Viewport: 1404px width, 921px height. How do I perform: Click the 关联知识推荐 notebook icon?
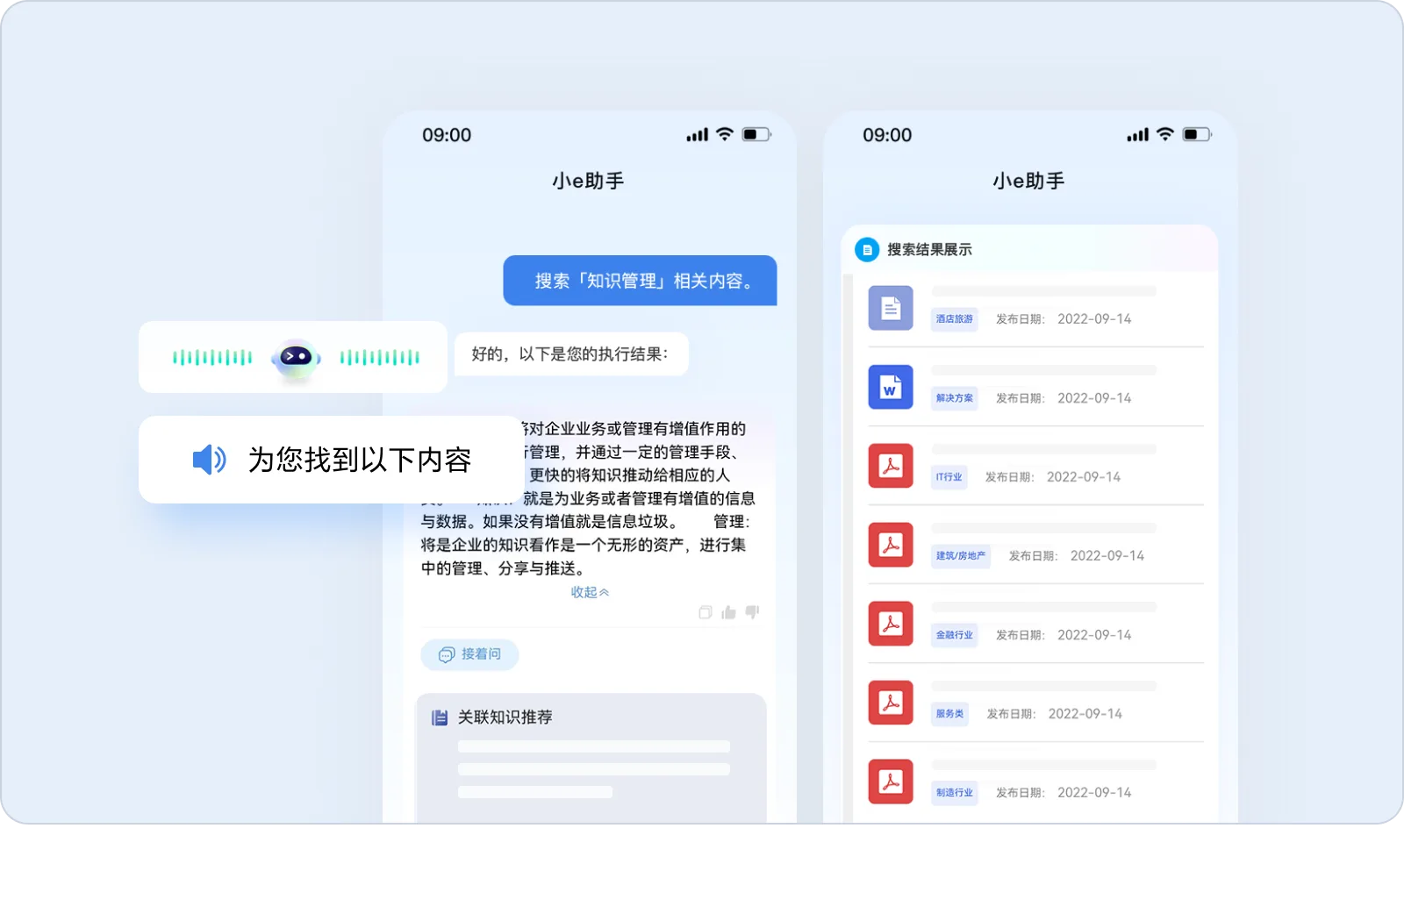440,718
